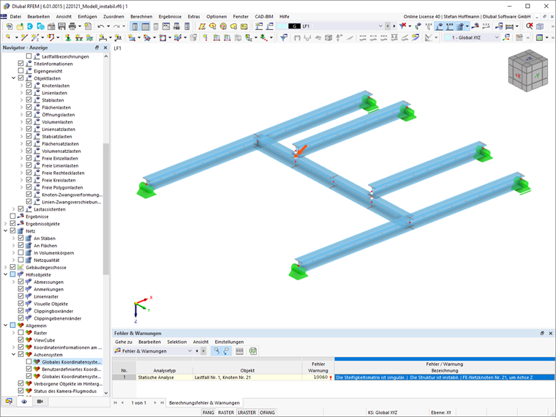This screenshot has width=556, height=417.
Task: Click coordinate system axes icon beside Global XYZ
Action: (506, 37)
